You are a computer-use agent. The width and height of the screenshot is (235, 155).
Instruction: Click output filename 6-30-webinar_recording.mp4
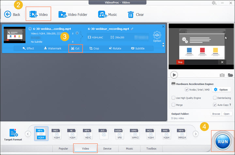[x=108, y=29]
